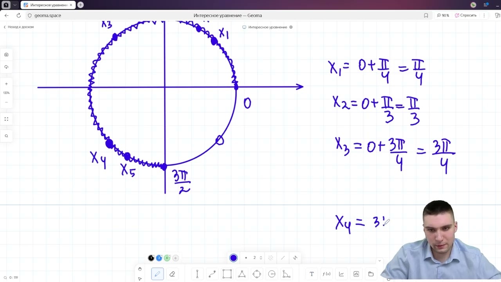
Task: Select the pencil drawing tool
Action: [x=157, y=274]
